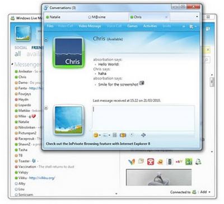This screenshot has width=224, height=204.
Task: Click Chris's display picture
Action: click(x=69, y=52)
